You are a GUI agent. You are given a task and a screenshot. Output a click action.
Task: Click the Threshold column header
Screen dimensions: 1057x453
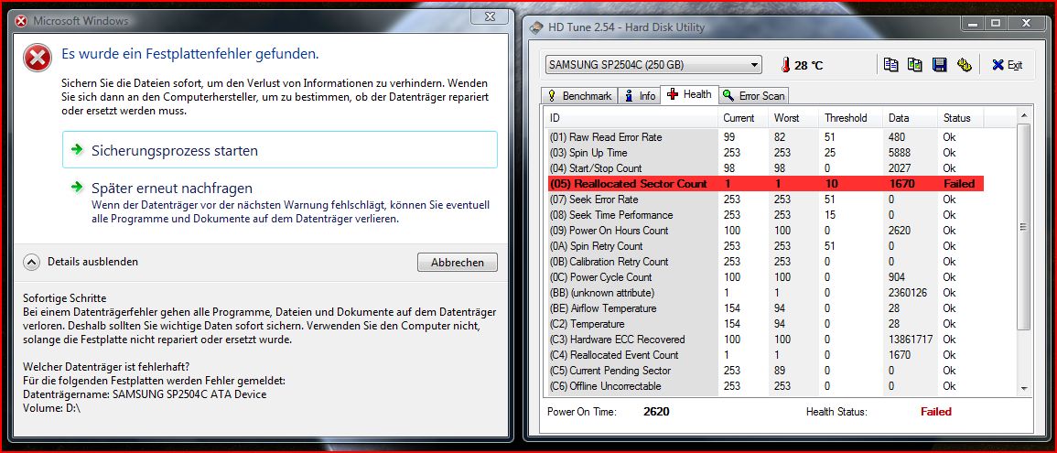coord(851,118)
